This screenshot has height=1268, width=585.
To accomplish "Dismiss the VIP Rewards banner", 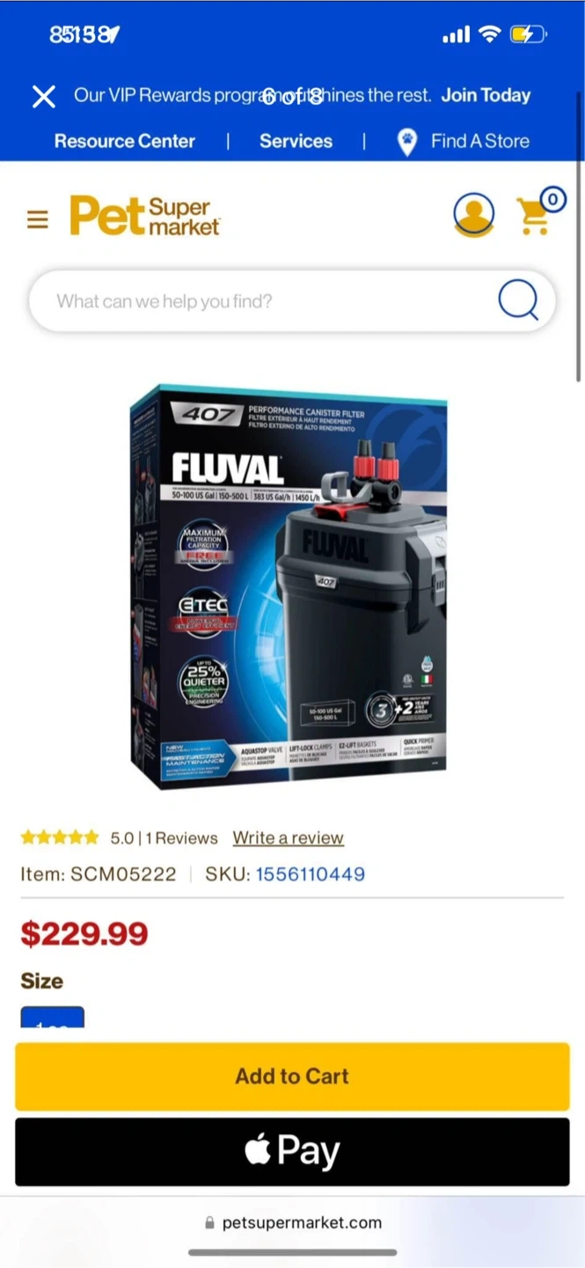I will (44, 96).
